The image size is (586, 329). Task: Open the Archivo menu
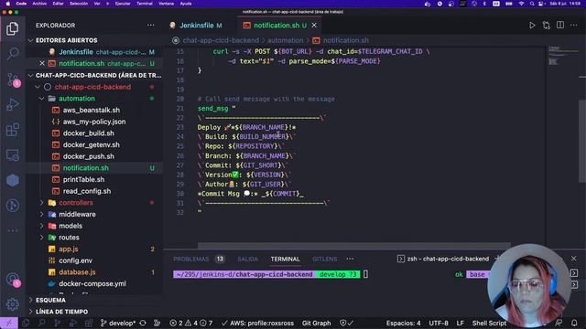point(39,4)
